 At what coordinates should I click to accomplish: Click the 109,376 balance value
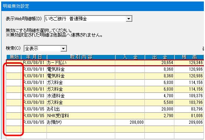(x=196, y=96)
